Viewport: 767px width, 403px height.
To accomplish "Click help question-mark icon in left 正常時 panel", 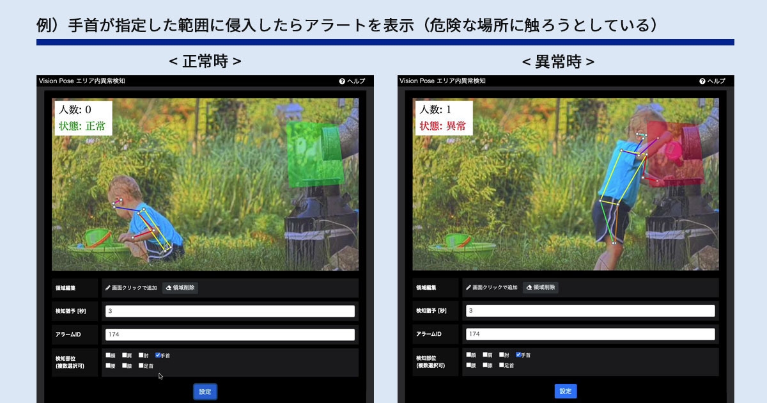I will coord(342,81).
